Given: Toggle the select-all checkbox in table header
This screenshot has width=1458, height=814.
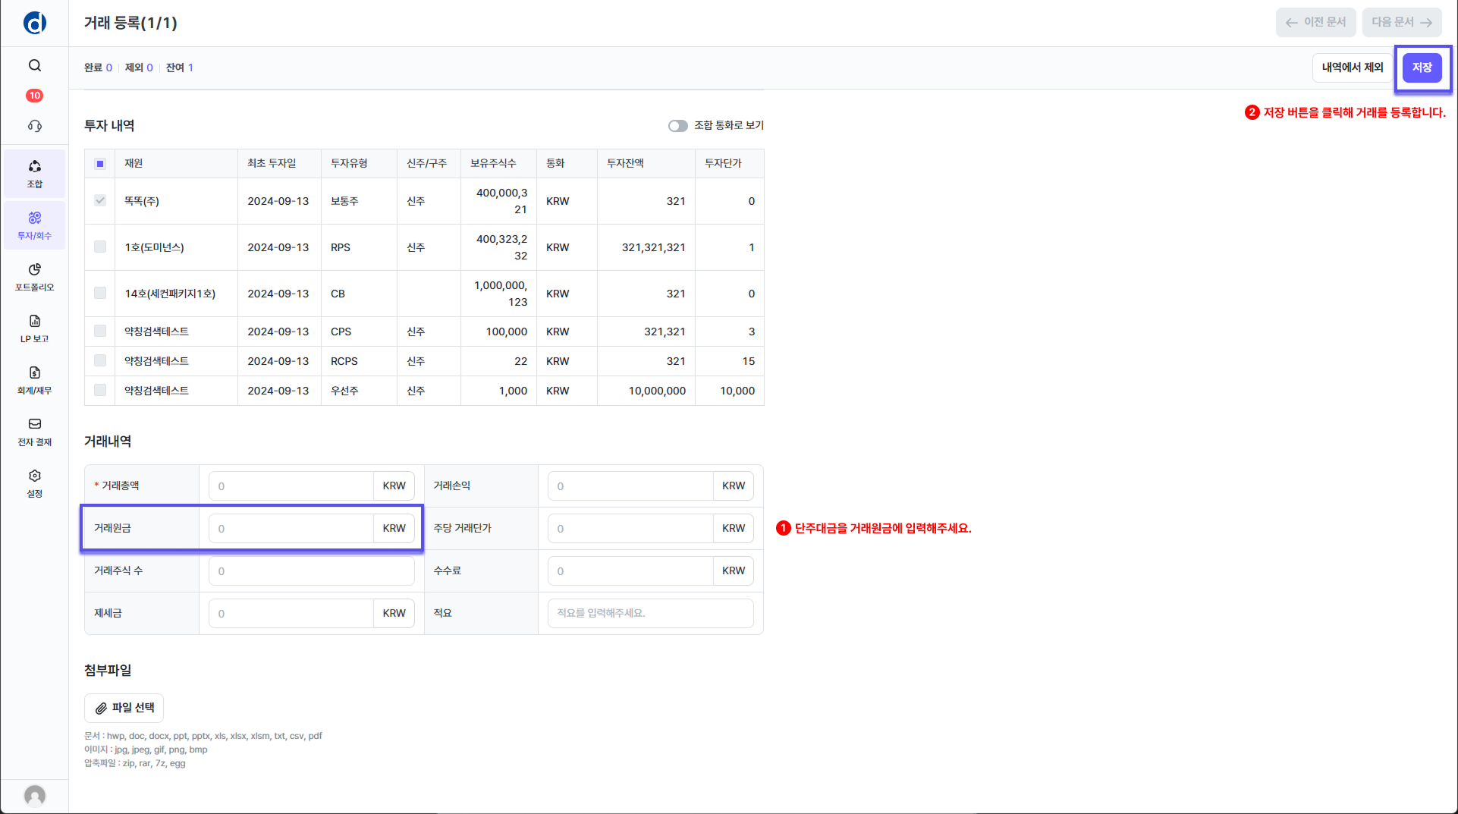Looking at the screenshot, I should point(100,164).
